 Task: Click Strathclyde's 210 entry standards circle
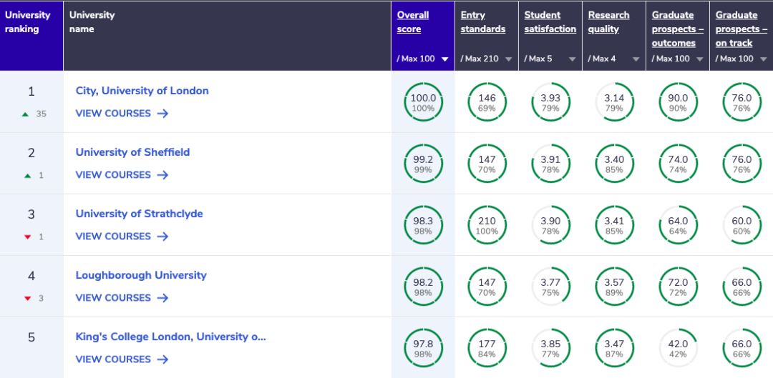click(x=487, y=225)
